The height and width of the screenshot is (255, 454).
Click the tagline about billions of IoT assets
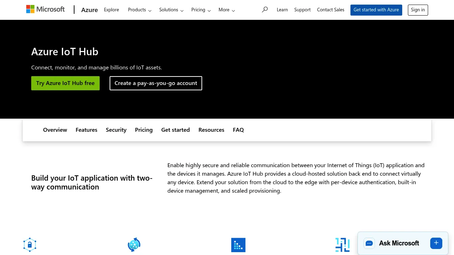coord(96,68)
